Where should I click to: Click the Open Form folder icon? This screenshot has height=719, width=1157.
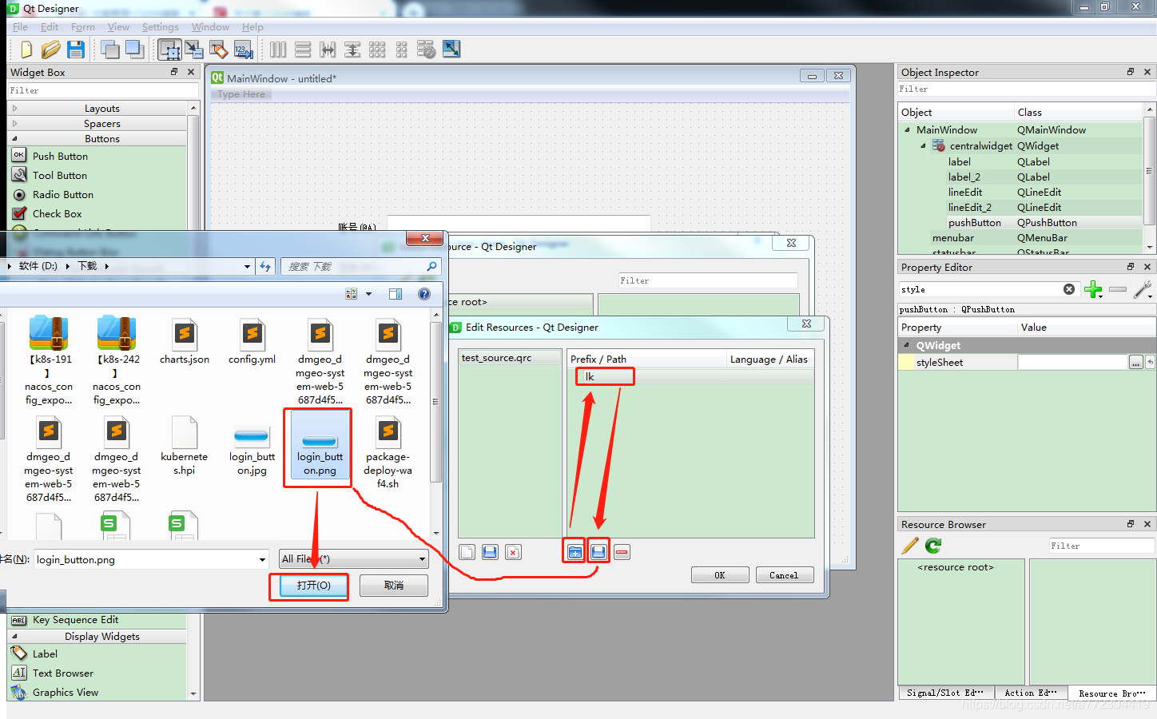point(51,50)
